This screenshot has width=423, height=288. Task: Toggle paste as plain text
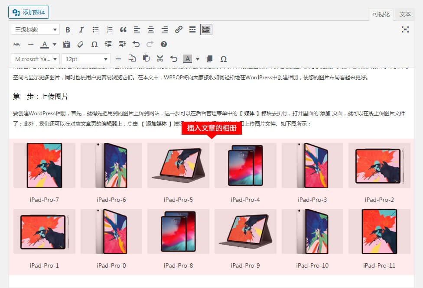point(67,44)
